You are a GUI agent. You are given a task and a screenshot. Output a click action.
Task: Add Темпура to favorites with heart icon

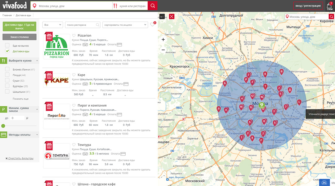tap(74, 144)
